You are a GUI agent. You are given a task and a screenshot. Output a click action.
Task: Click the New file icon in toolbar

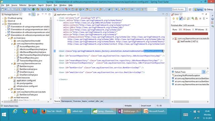click(3, 9)
